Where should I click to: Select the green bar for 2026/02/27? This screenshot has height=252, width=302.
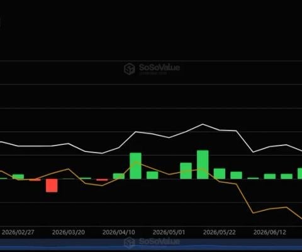click(x=18, y=176)
